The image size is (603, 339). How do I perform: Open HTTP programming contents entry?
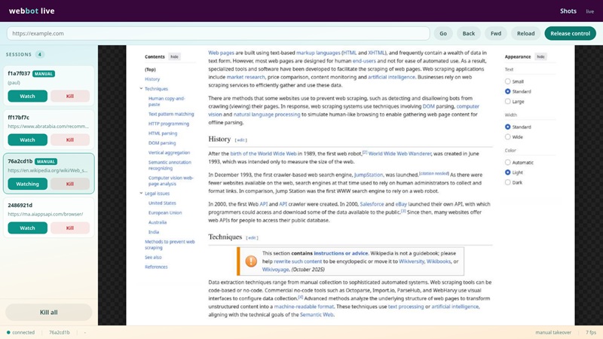click(x=169, y=124)
